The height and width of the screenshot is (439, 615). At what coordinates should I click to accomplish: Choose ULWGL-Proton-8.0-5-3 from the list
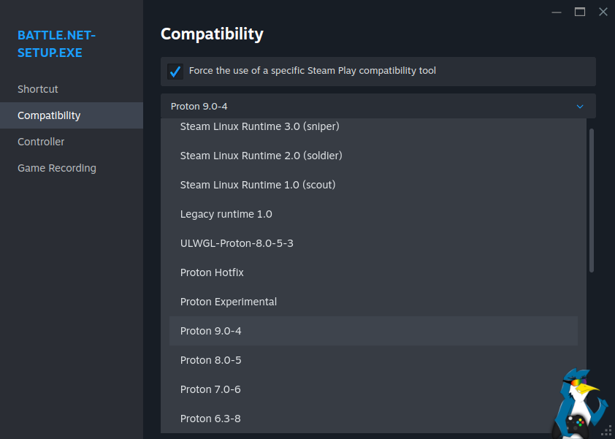pos(237,243)
